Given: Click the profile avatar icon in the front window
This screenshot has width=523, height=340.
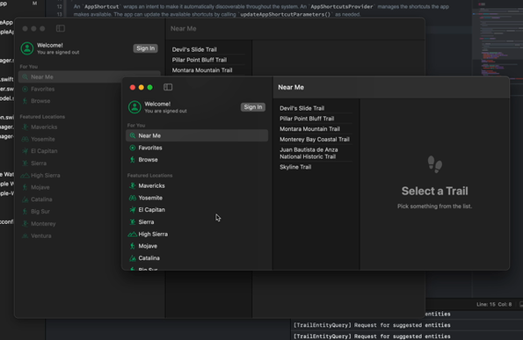Looking at the screenshot, I should (134, 107).
